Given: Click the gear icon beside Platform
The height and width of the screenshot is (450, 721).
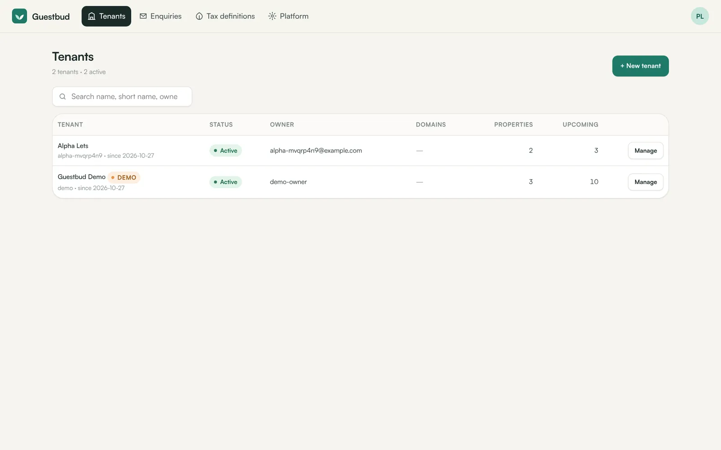Looking at the screenshot, I should coord(272,16).
